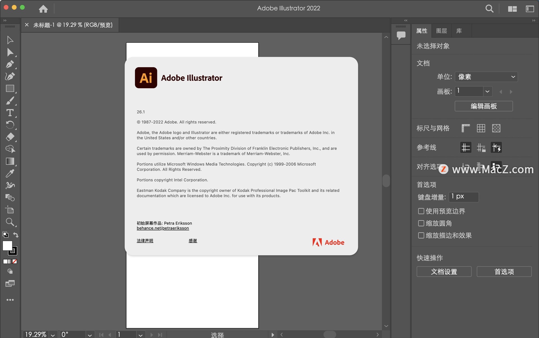Select the Zoom tool in toolbar
Screen dimensions: 539x338
pyautogui.click(x=10, y=222)
